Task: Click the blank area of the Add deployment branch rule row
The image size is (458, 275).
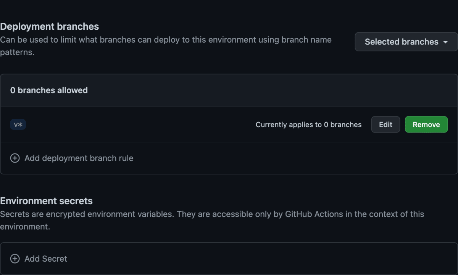Action: [x=294, y=158]
